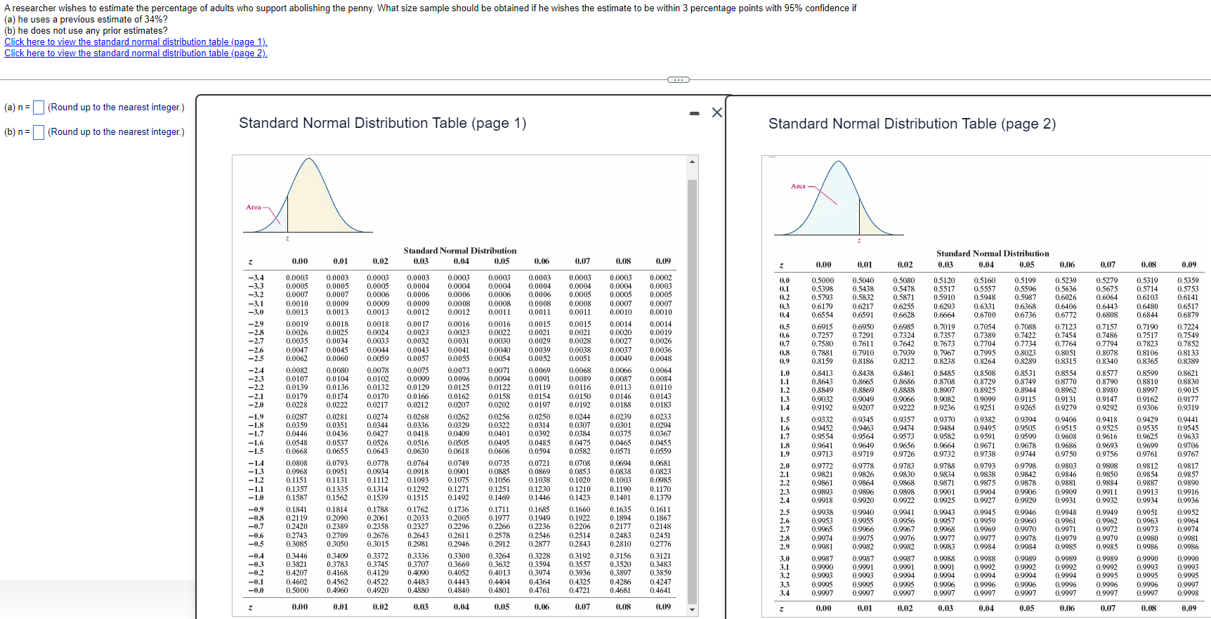Open standard normal distribution table page 2 link
This screenshot has height=619, width=1211.
pos(136,53)
